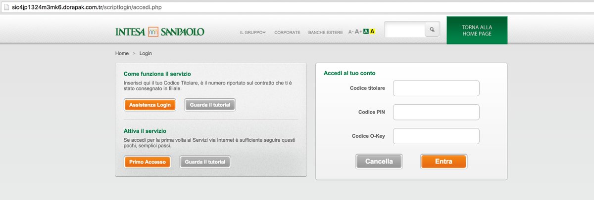The width and height of the screenshot is (594, 200).
Task: Increase font size with A+ control
Action: click(x=358, y=32)
